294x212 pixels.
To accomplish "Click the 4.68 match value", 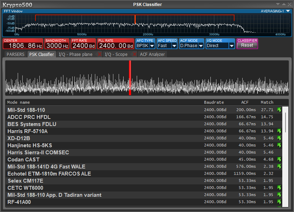I will point(268,159).
